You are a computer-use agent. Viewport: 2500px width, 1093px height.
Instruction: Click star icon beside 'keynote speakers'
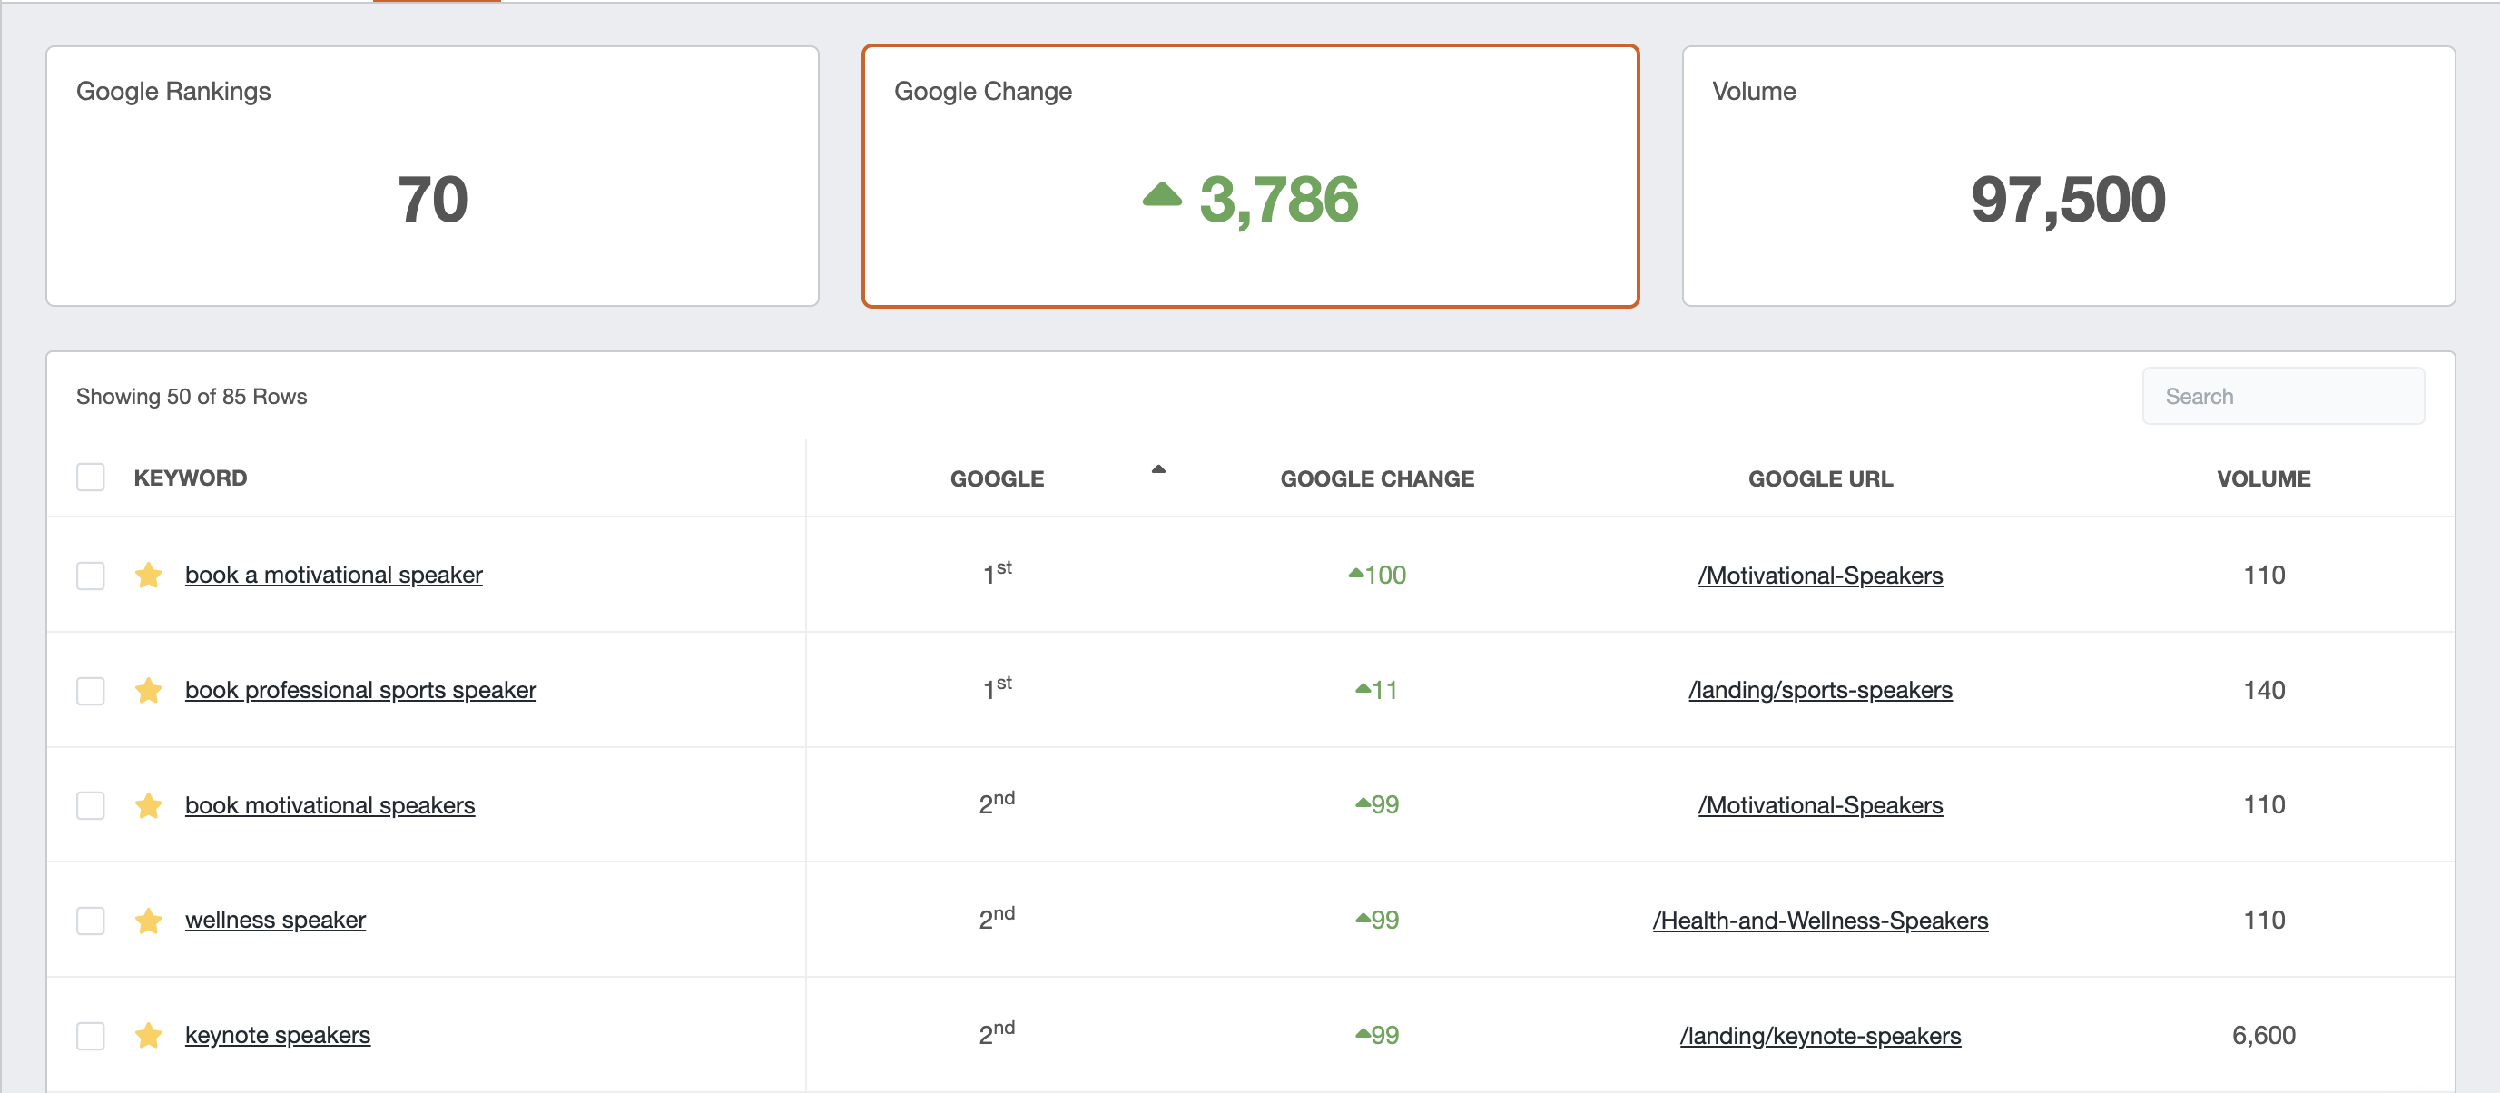[x=149, y=1036]
